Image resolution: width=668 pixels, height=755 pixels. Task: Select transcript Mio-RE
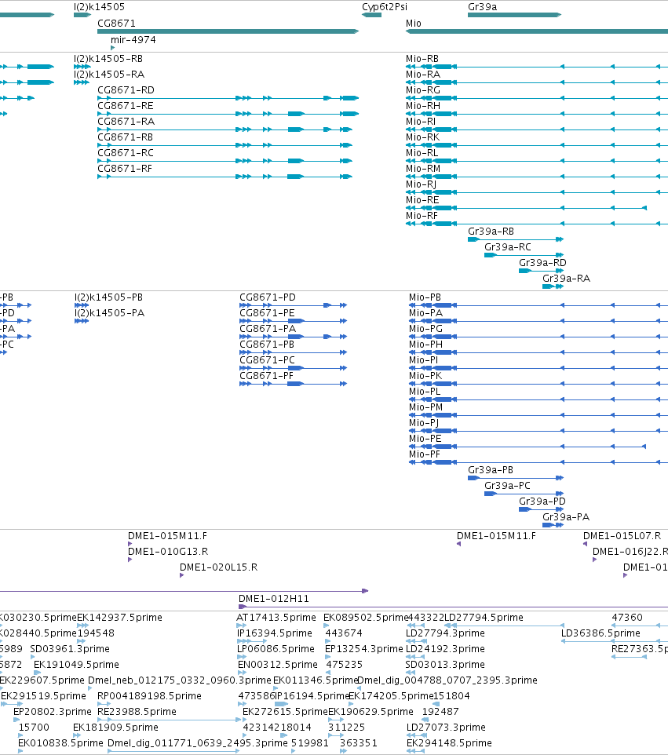pos(527,208)
